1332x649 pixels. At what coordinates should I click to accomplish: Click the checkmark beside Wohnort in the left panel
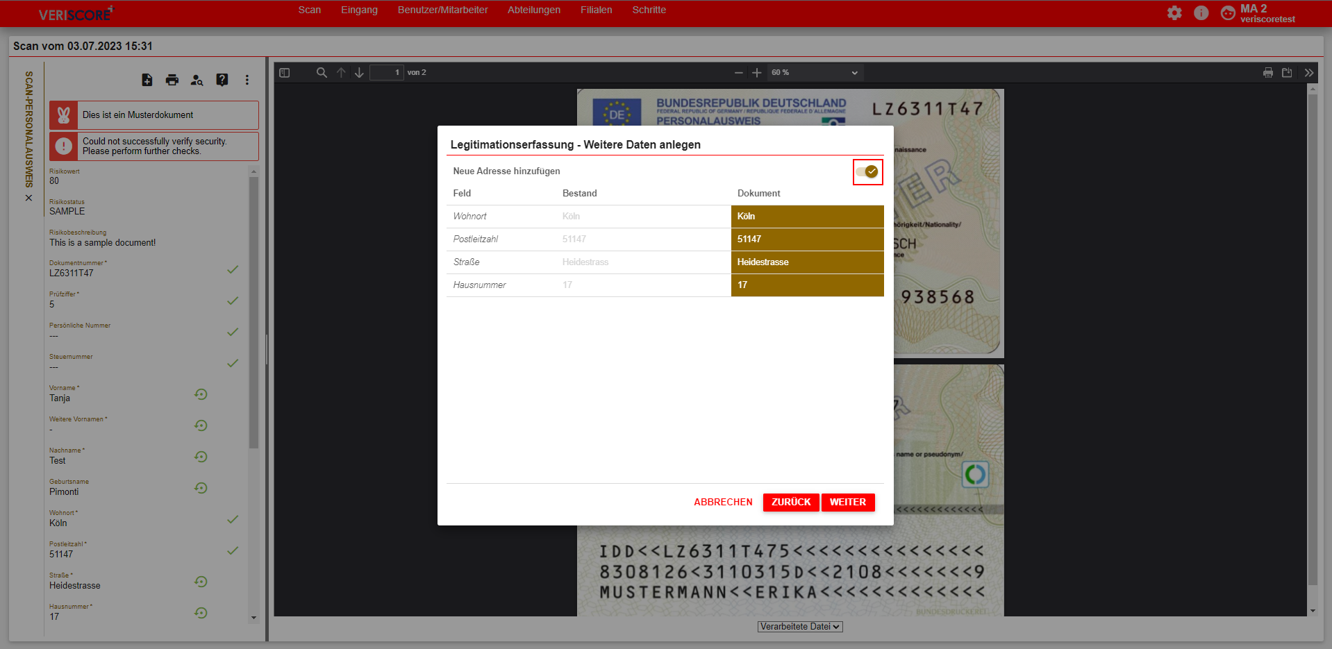233,519
